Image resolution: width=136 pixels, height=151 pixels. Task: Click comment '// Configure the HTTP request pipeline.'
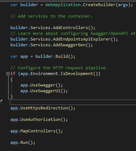pyautogui.click(x=59, y=68)
